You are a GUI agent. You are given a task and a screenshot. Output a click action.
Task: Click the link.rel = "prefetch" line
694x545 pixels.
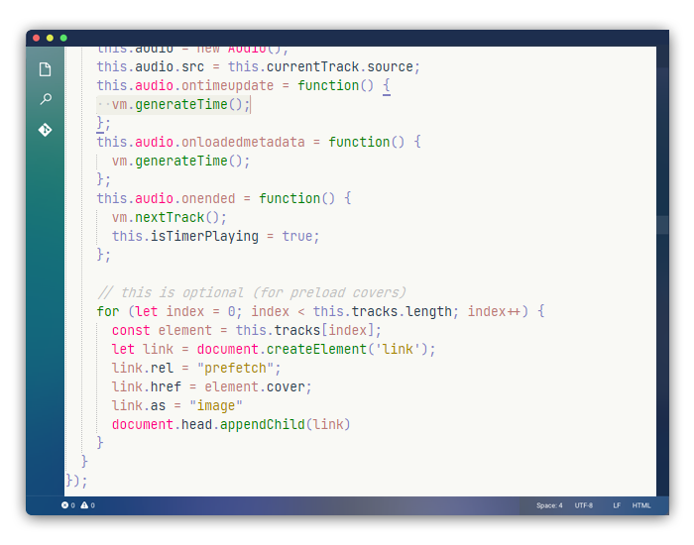point(196,368)
